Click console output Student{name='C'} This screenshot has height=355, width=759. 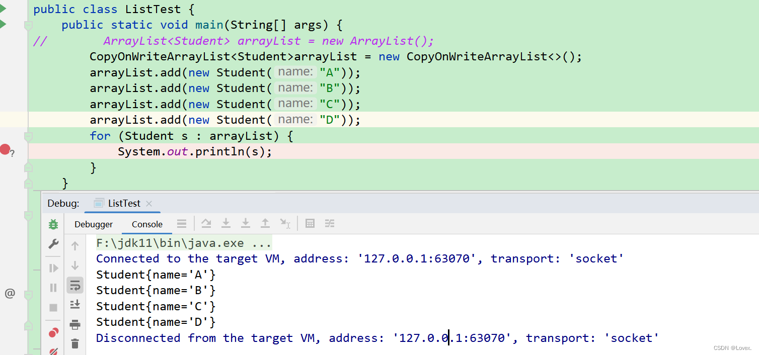156,306
